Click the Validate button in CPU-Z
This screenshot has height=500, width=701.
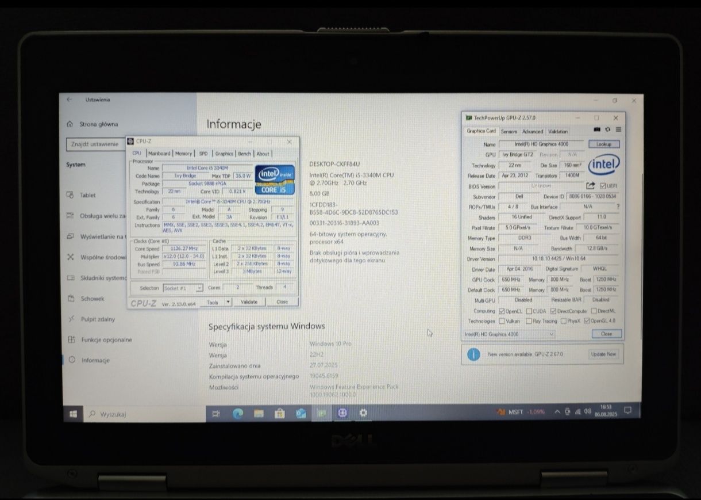tap(249, 301)
